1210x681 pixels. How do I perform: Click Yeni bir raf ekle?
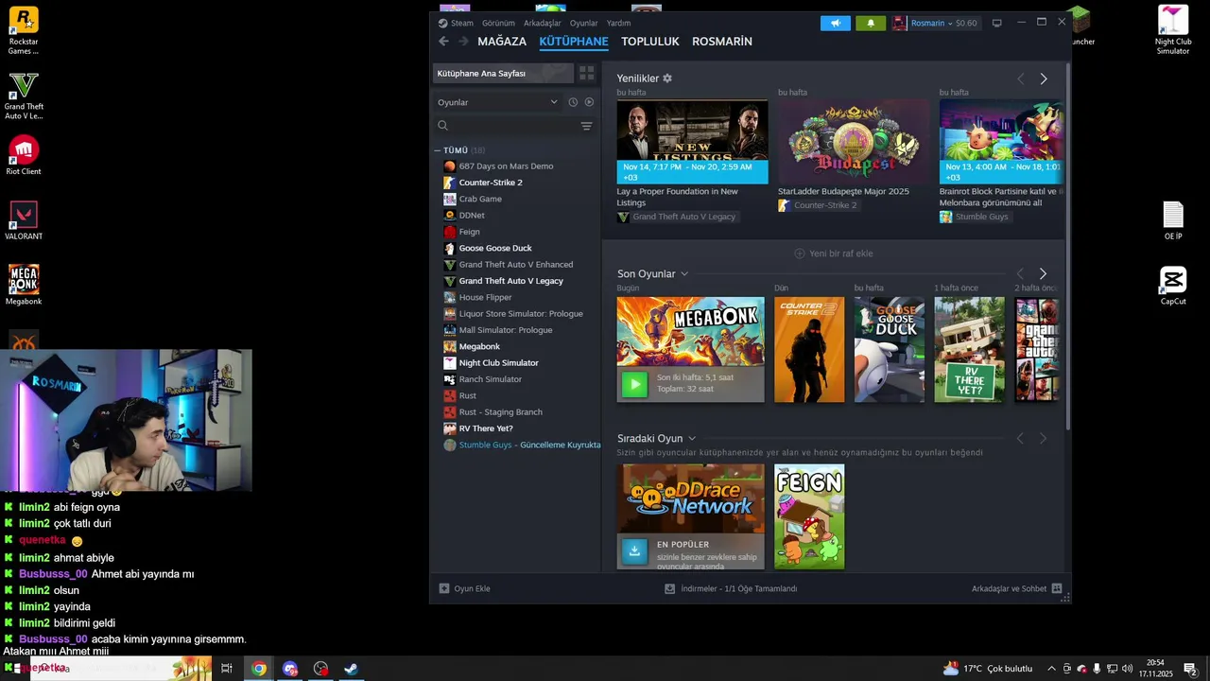(x=834, y=253)
